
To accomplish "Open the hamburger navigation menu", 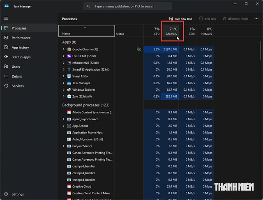I will tap(6, 18).
